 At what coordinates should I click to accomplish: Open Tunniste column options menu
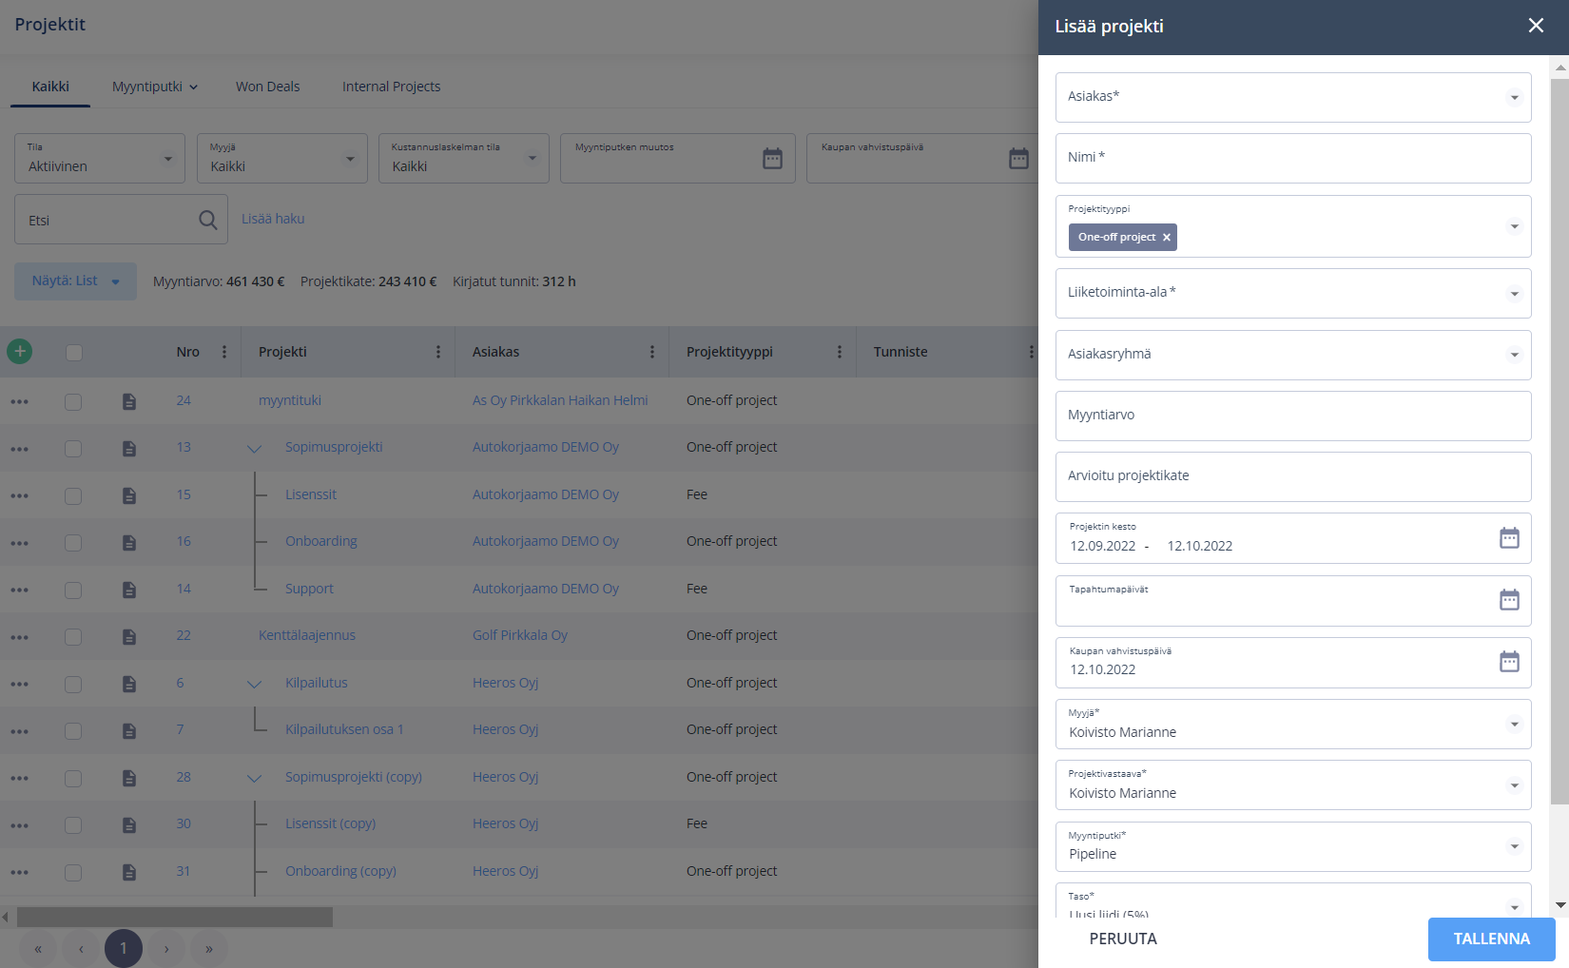click(1031, 352)
